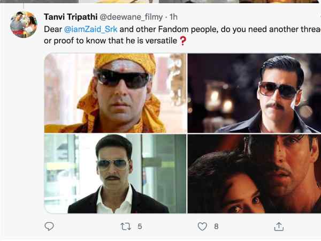This screenshot has height=241, width=321.
Task: Retweet the post using the arrows icon
Action: pyautogui.click(x=126, y=227)
